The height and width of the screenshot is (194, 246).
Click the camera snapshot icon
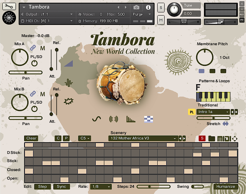136,7
